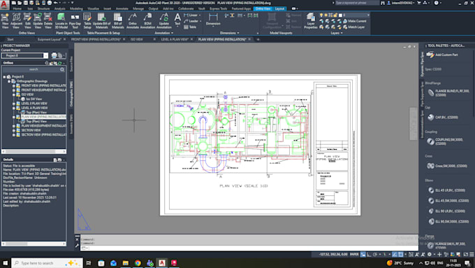The height and width of the screenshot is (268, 475).
Task: Select COUPLING SW 3000 palette item
Action: point(445,141)
